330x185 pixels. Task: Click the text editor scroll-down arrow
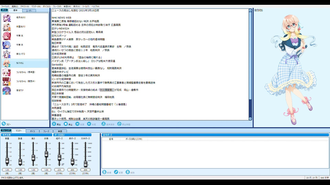(x=250, y=119)
